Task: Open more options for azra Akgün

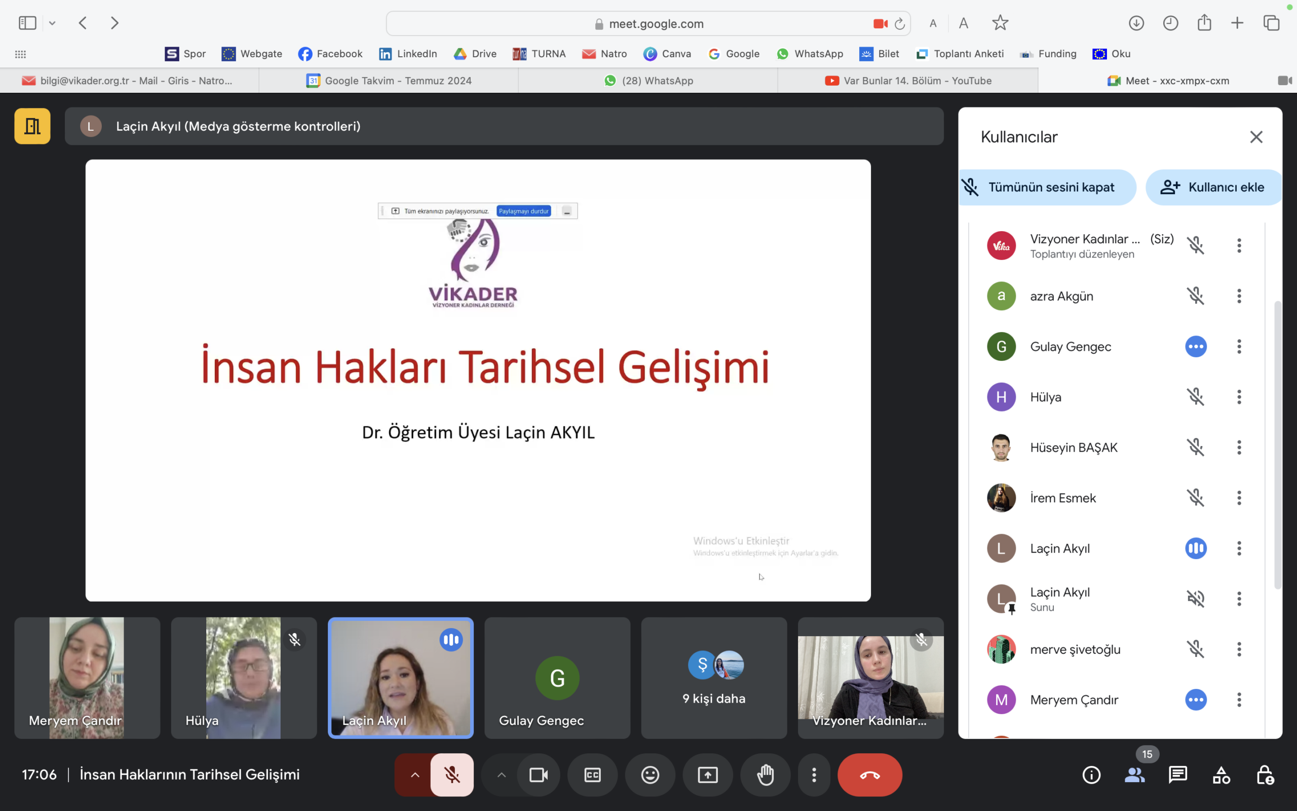Action: [x=1239, y=296]
